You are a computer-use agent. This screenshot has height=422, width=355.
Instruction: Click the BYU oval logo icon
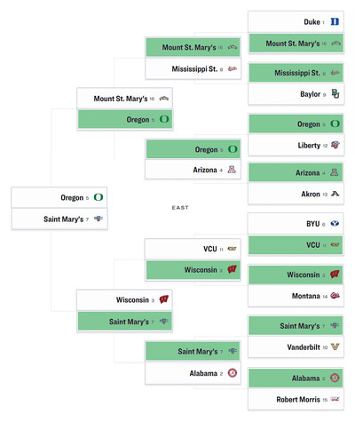click(335, 224)
